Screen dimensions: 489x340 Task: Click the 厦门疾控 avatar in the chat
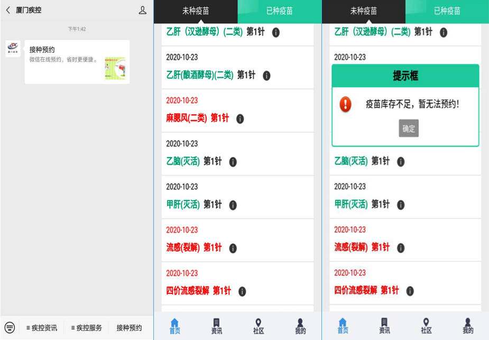point(13,49)
